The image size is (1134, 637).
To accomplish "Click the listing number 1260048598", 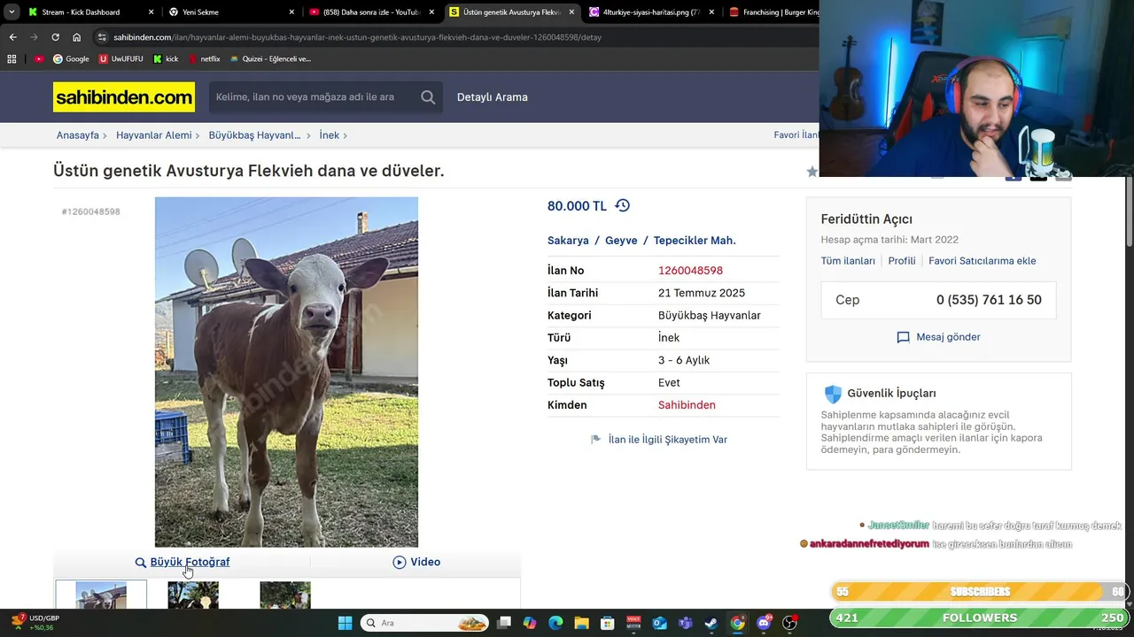I will pos(690,271).
